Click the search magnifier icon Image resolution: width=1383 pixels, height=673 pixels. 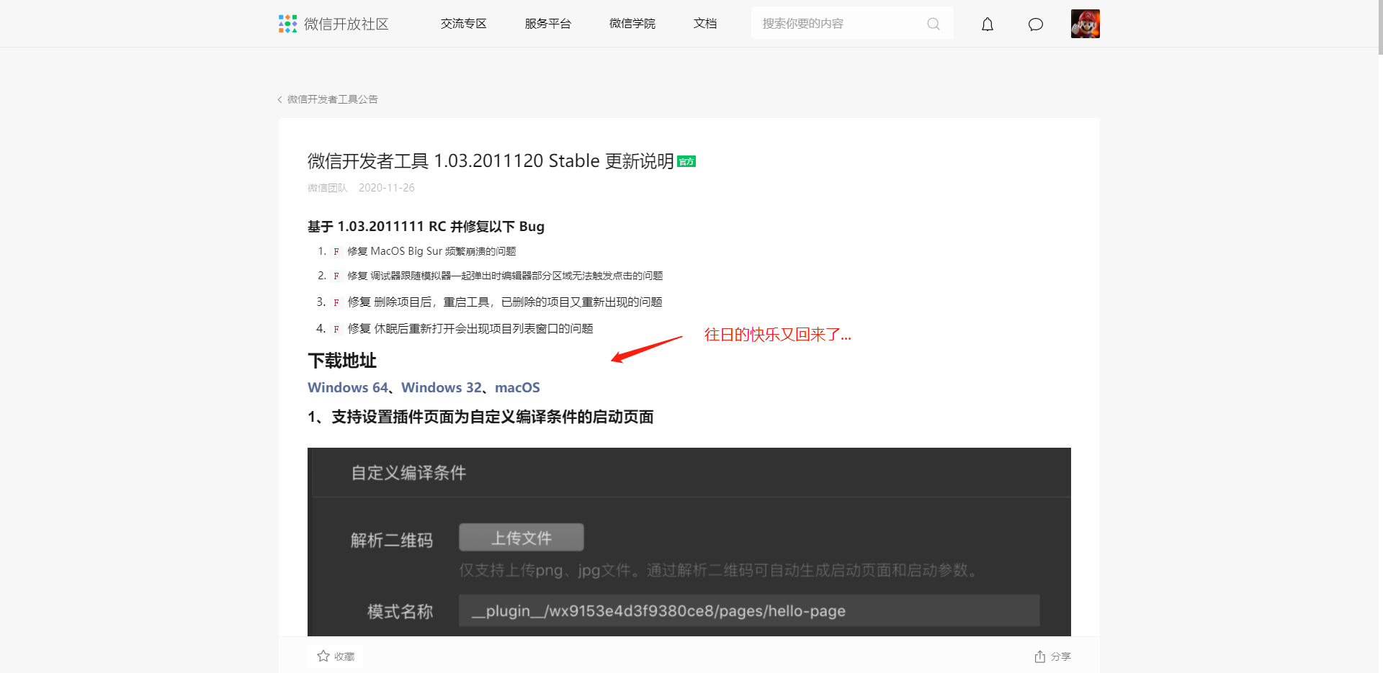point(934,24)
